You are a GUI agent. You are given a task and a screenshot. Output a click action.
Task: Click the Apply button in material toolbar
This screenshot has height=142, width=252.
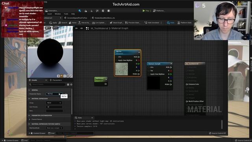tap(53, 23)
